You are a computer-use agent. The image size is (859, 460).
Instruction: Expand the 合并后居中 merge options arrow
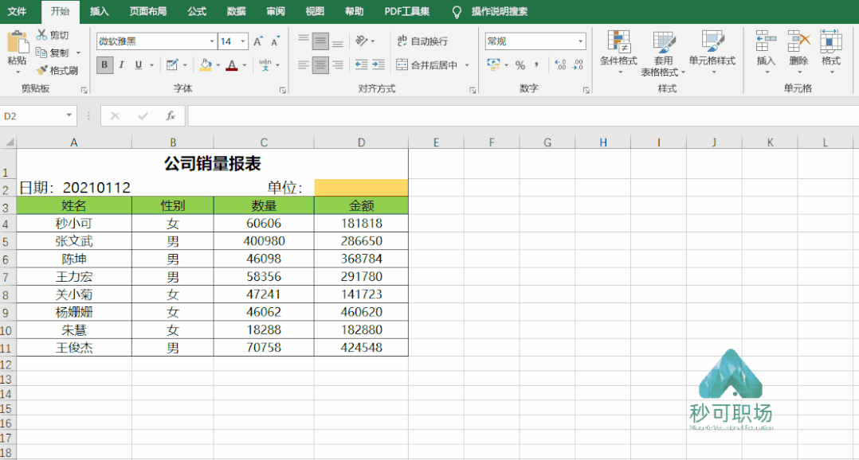click(467, 64)
